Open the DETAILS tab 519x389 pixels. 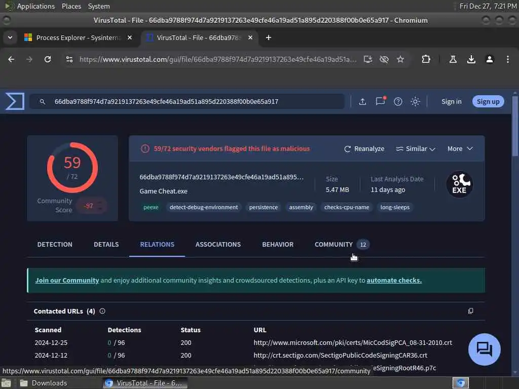[106, 245]
